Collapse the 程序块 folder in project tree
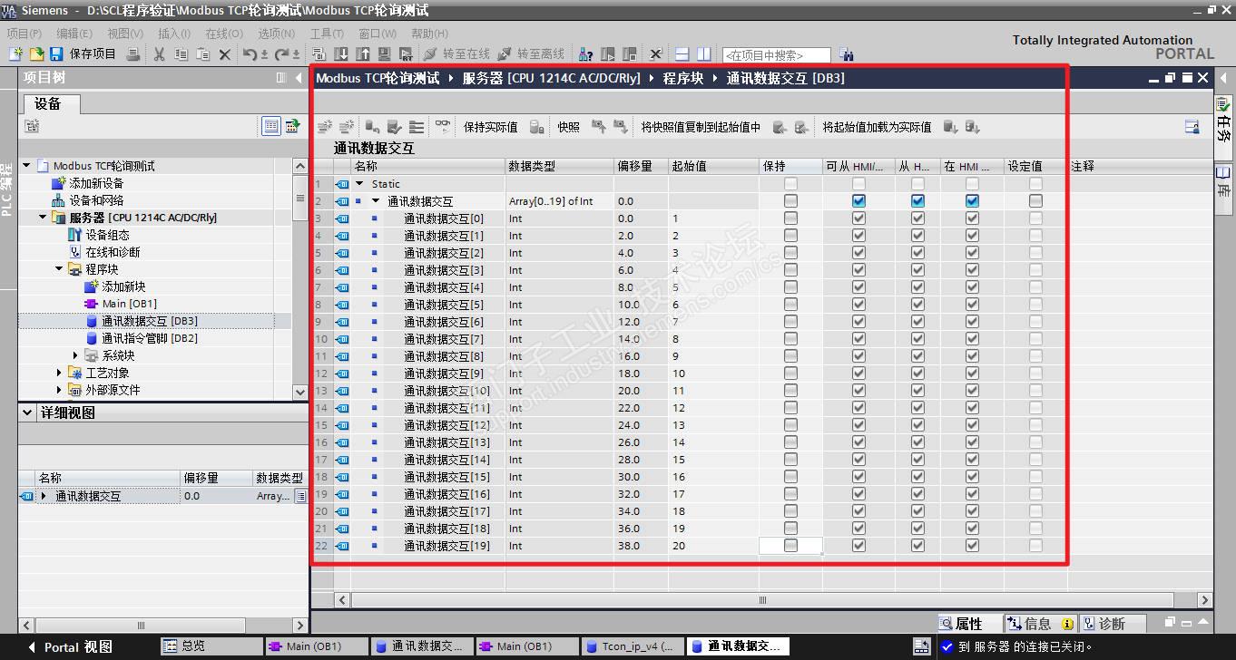 (59, 269)
